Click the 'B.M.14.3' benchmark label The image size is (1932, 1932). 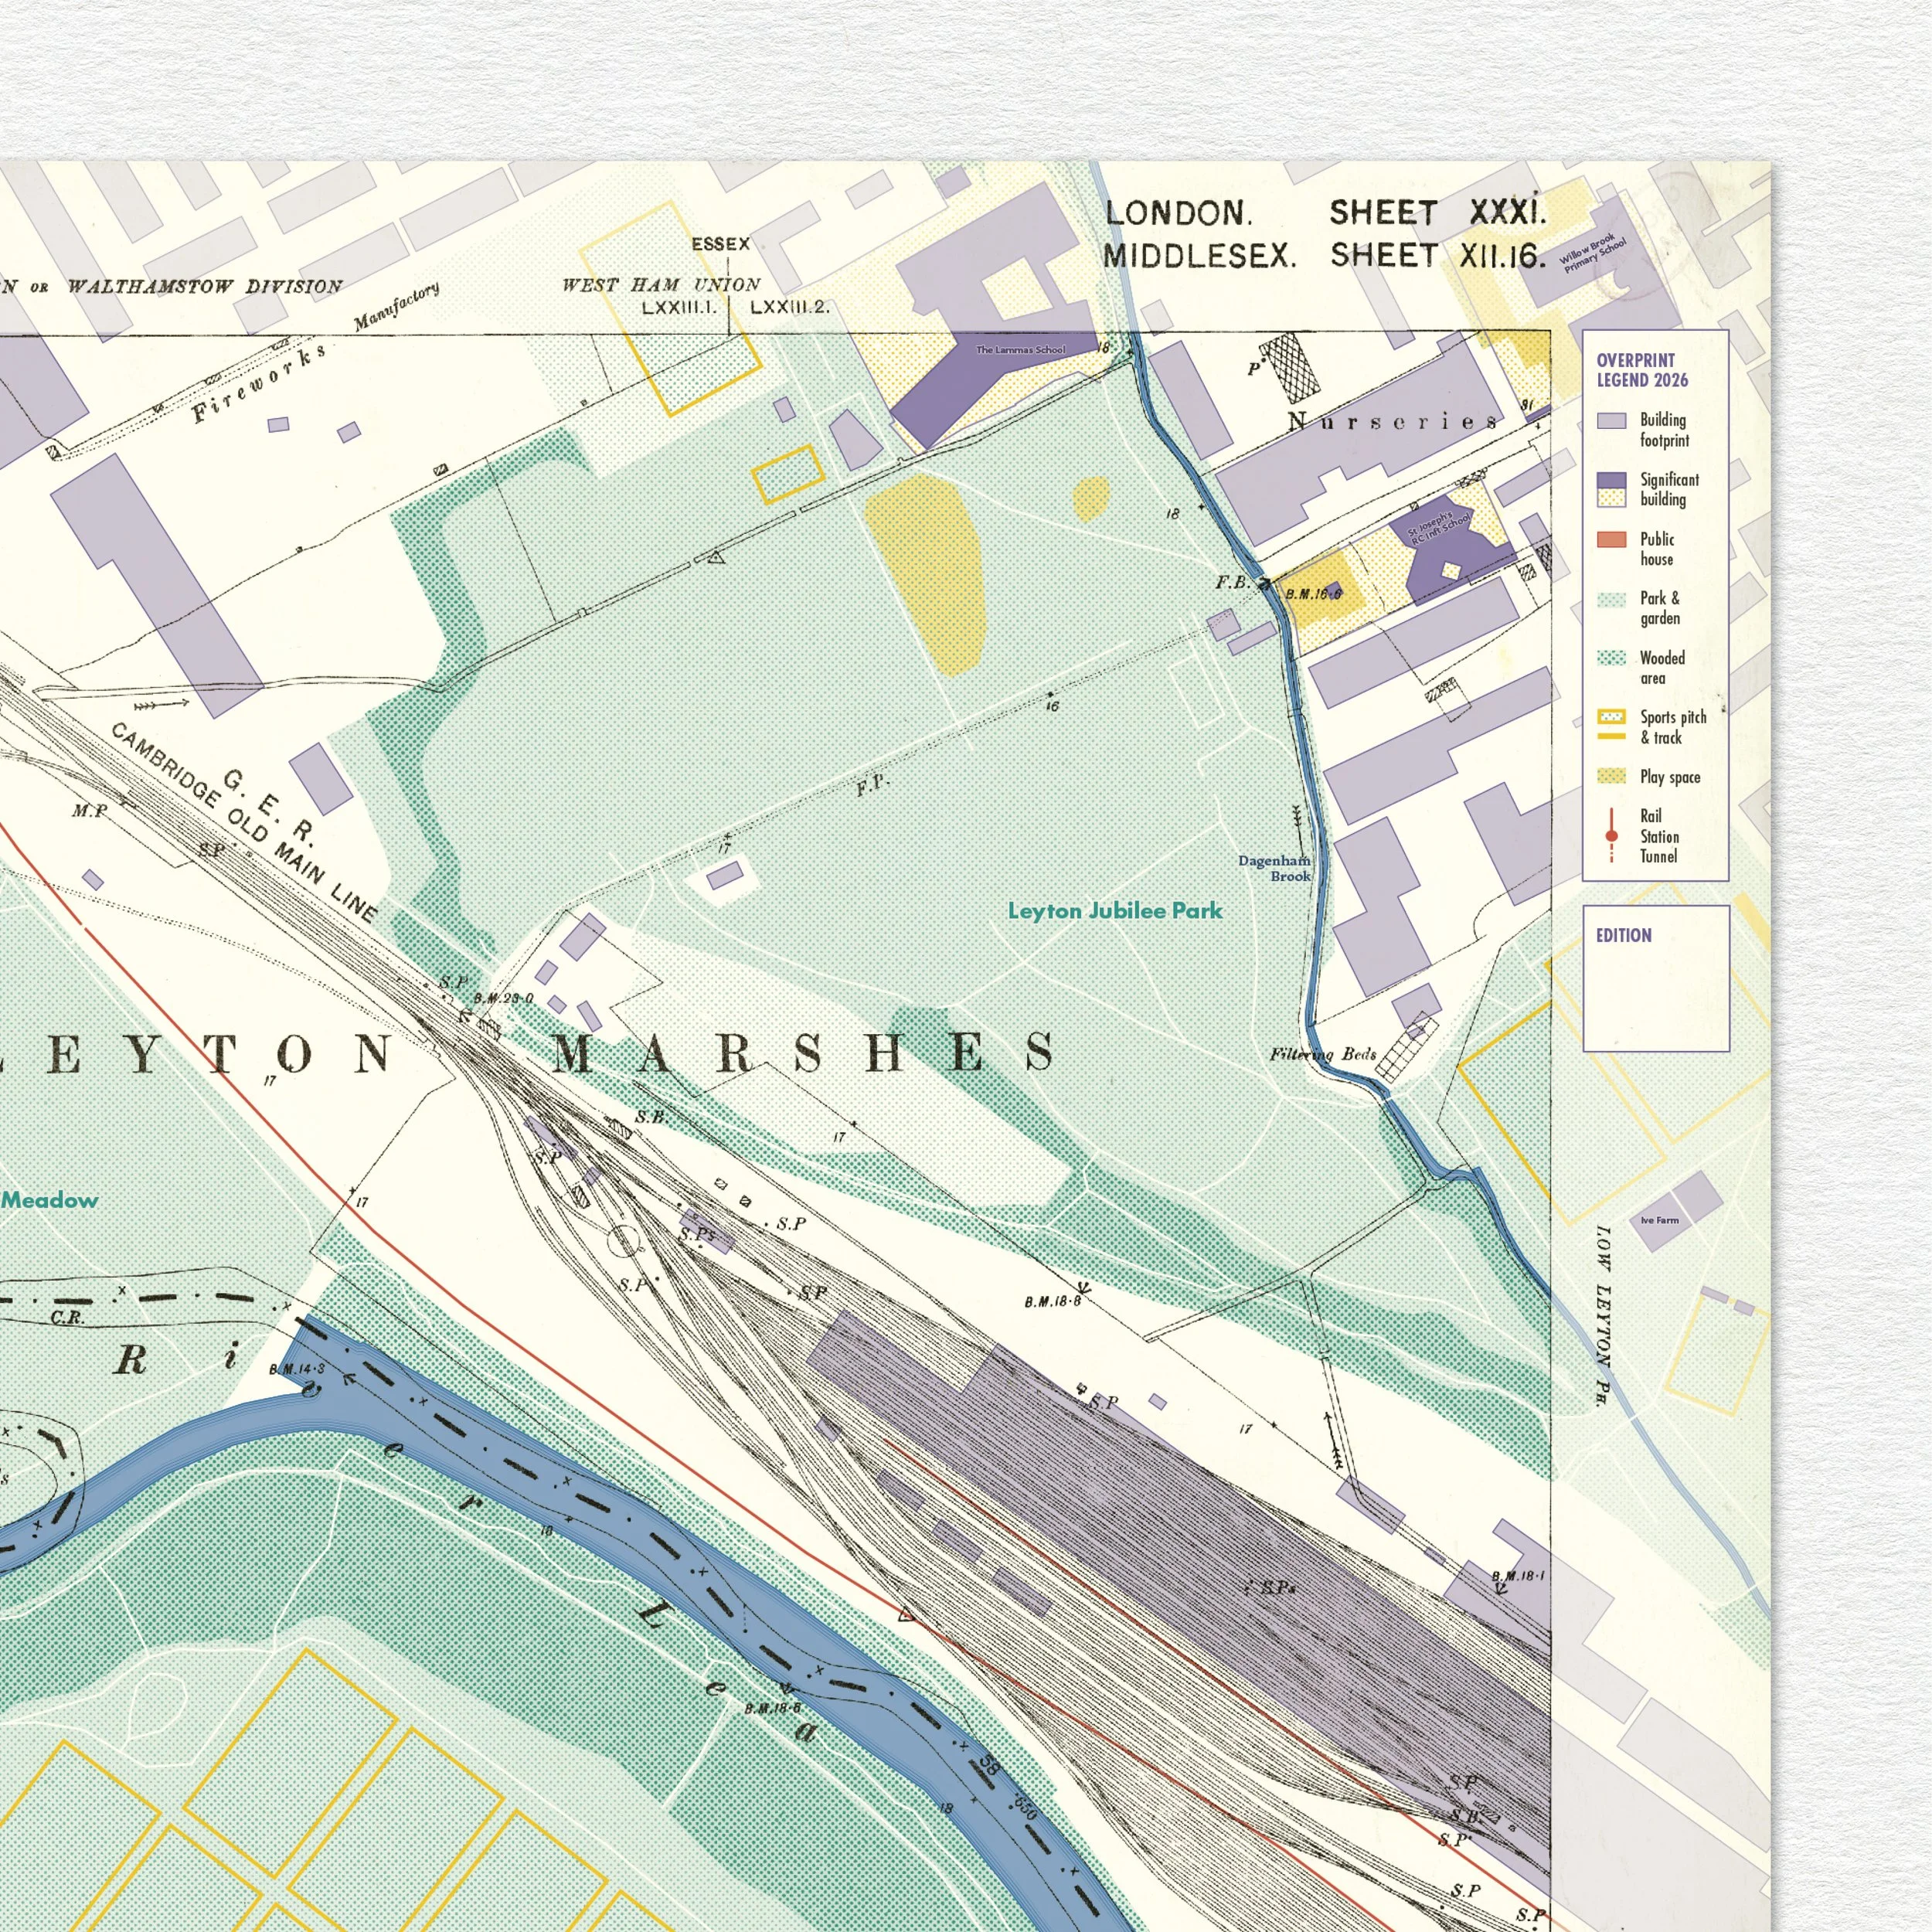click(x=297, y=1369)
